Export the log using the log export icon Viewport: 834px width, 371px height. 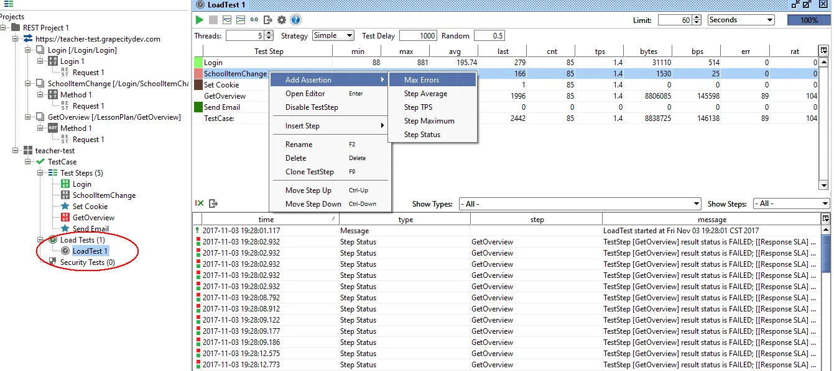213,203
